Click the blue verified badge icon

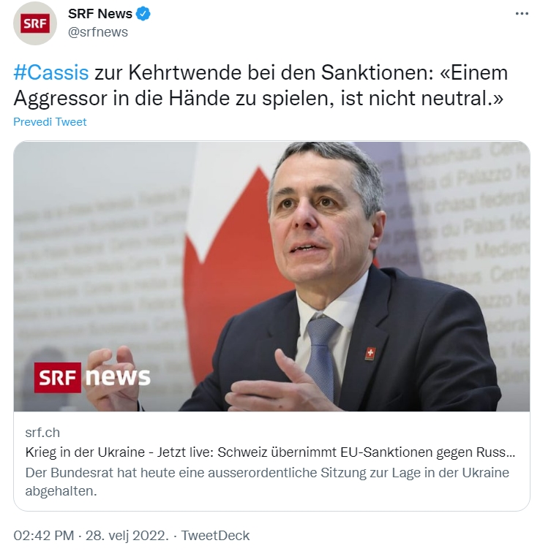pos(143,14)
